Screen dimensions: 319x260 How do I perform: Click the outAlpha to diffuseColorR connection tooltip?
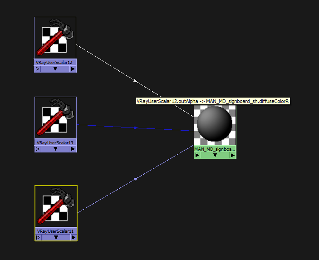click(213, 101)
